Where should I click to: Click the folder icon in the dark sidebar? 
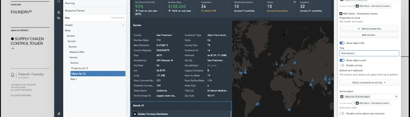[59, 18]
